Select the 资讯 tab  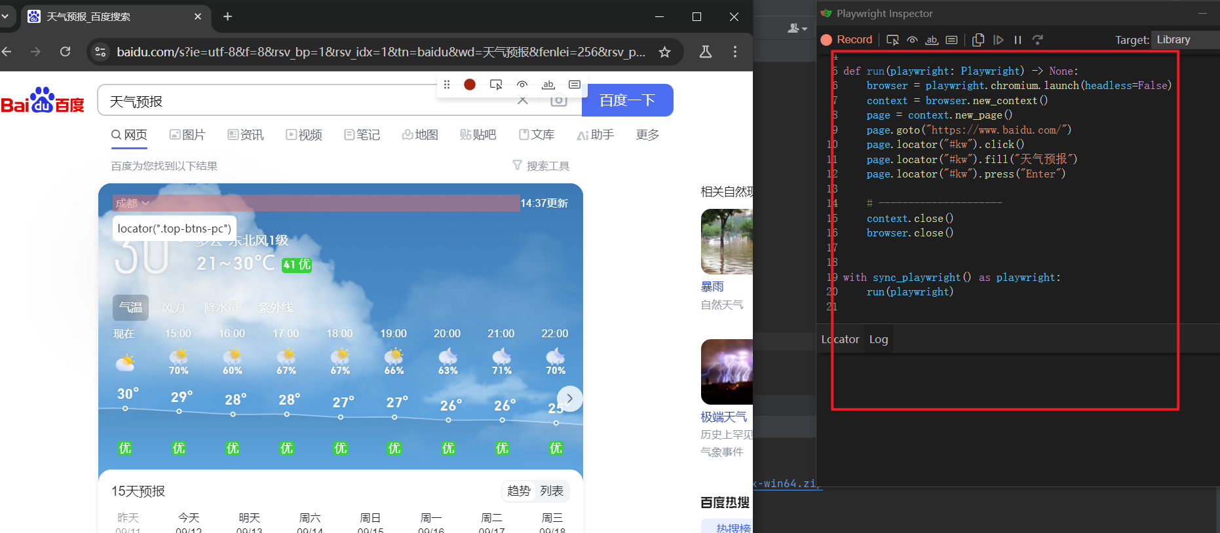coord(246,135)
